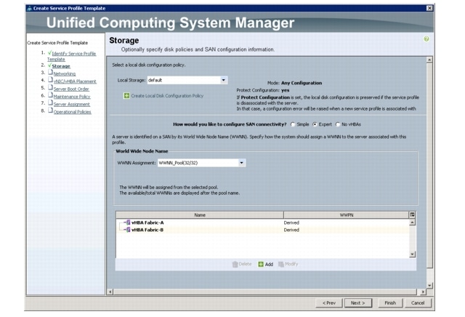This screenshot has width=465, height=317.
Task: Click Derived value in vHBA Fabric-B row
Action: [291, 230]
